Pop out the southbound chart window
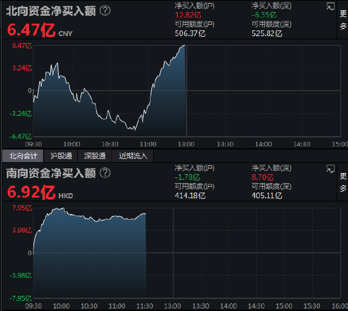The image size is (348, 311). (x=330, y=168)
